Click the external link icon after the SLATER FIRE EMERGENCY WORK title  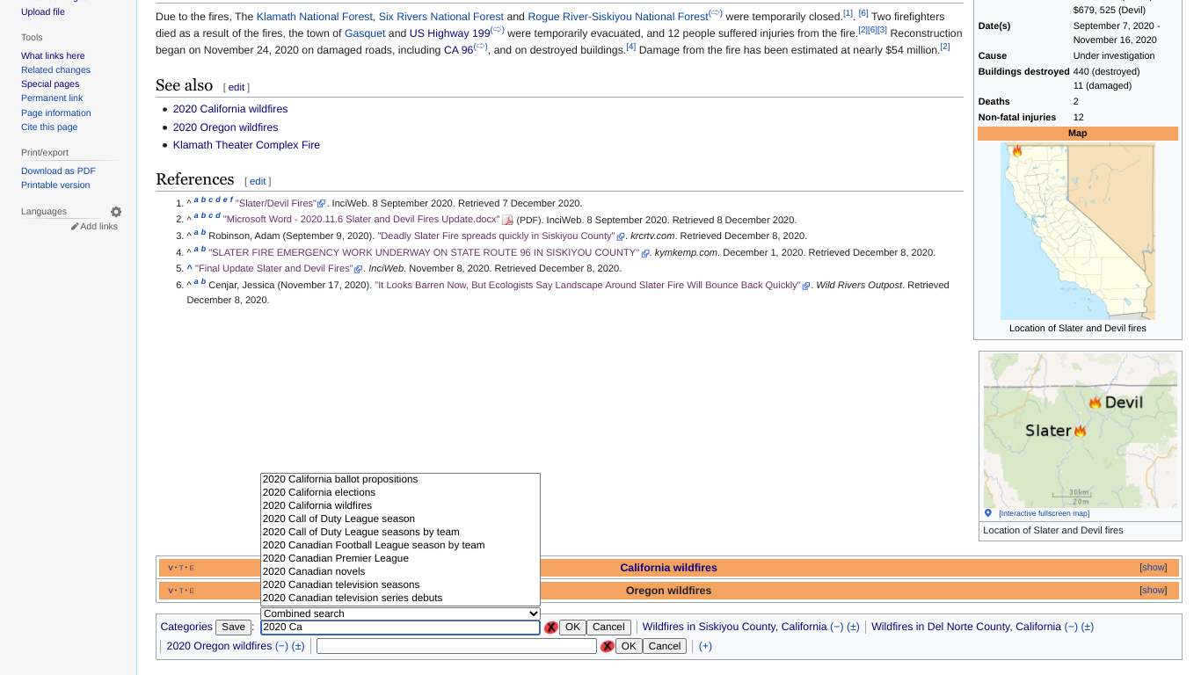645,253
